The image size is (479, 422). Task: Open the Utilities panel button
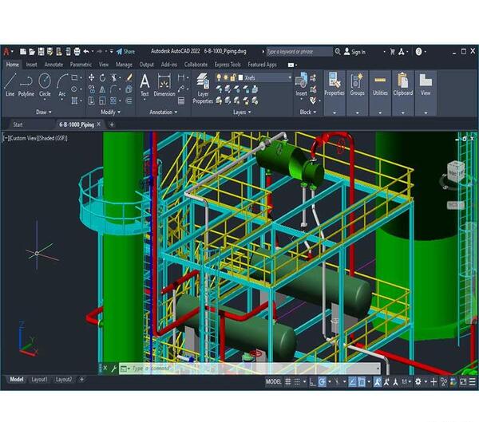[380, 93]
